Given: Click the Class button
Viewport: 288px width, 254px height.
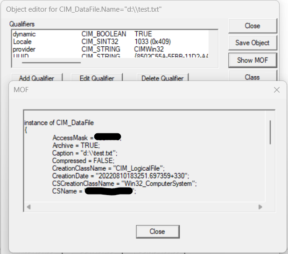Looking at the screenshot, I should pyautogui.click(x=253, y=76).
